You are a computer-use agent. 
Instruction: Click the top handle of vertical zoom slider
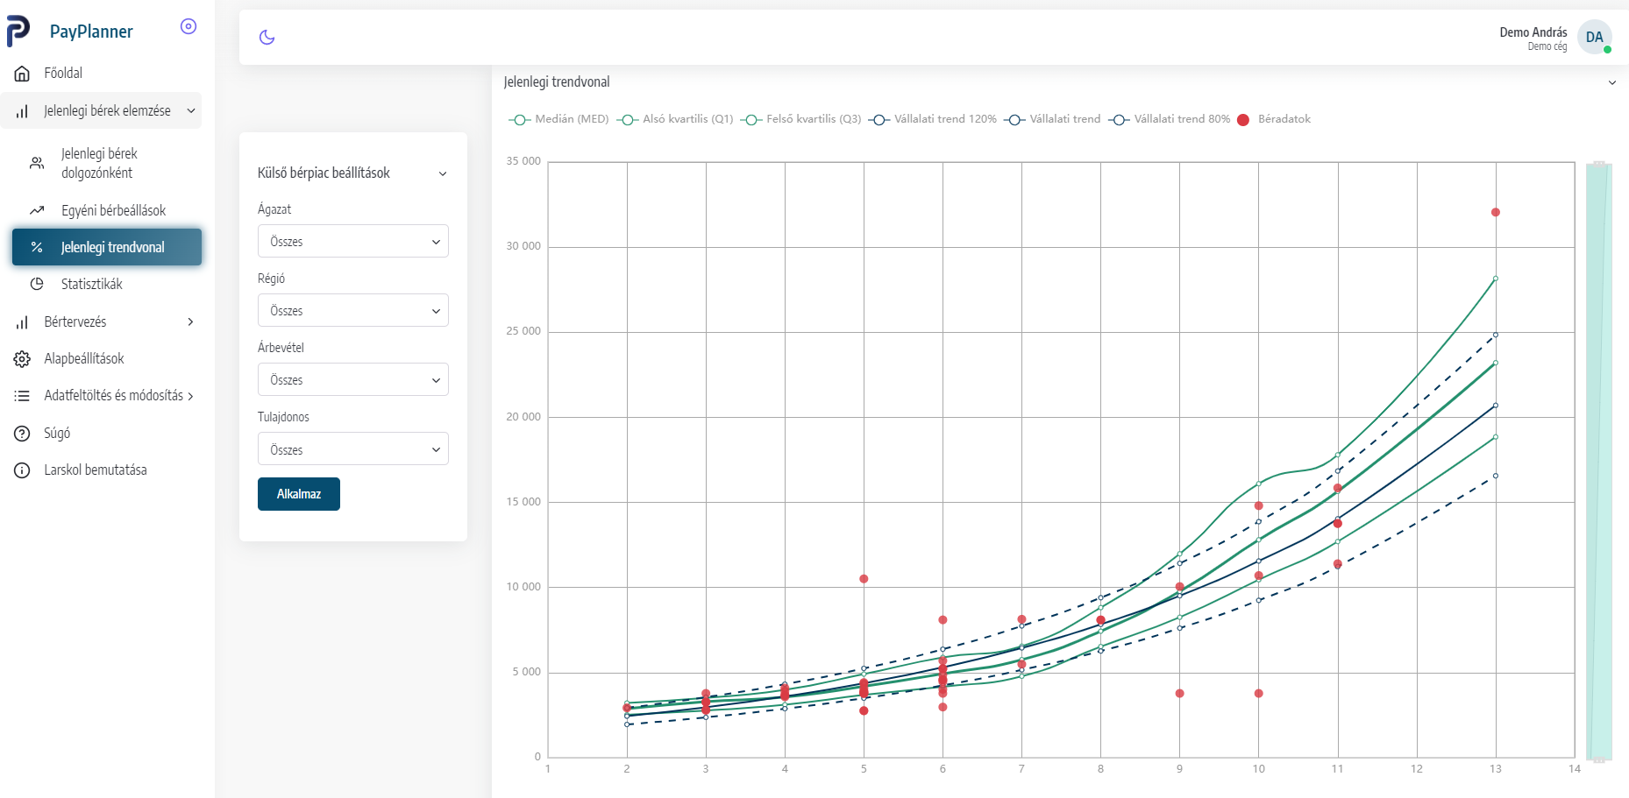tap(1598, 164)
